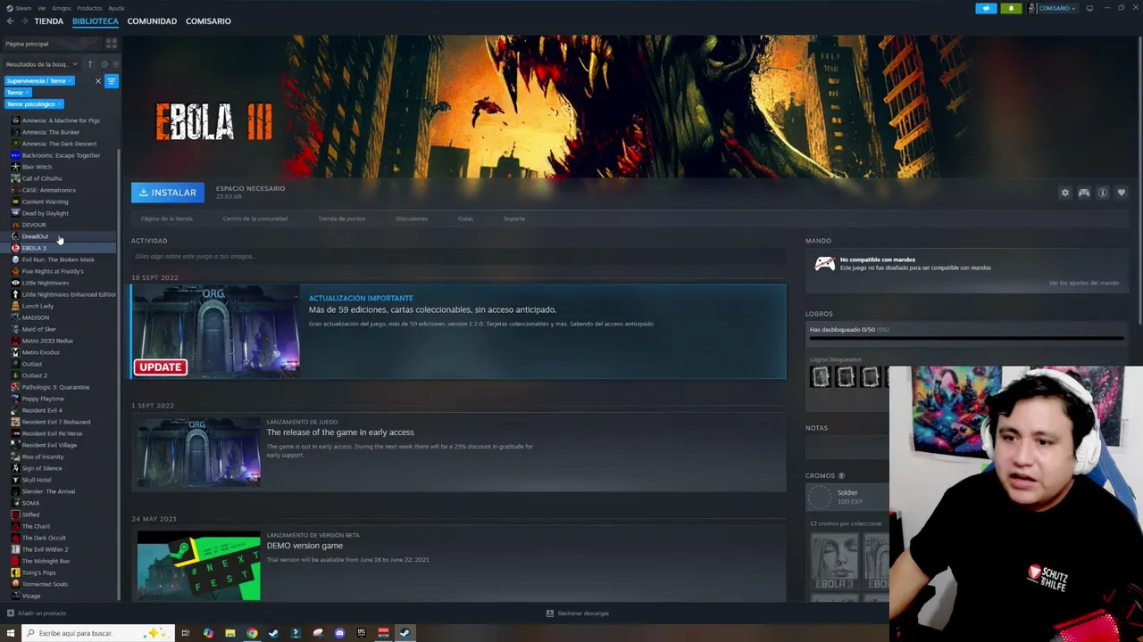This screenshot has height=642, width=1143.
Task: Clear the library search with X
Action: click(x=98, y=81)
